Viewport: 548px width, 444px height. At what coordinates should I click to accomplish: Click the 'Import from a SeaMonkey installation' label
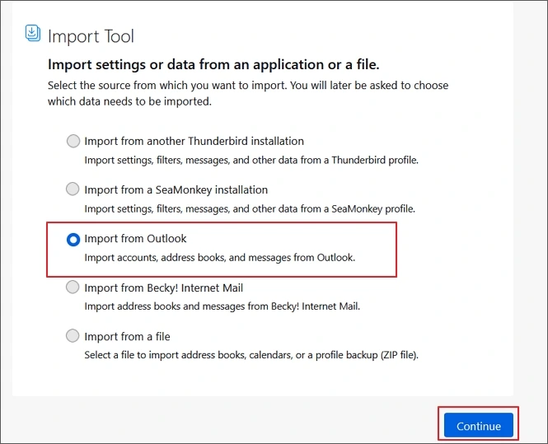176,189
